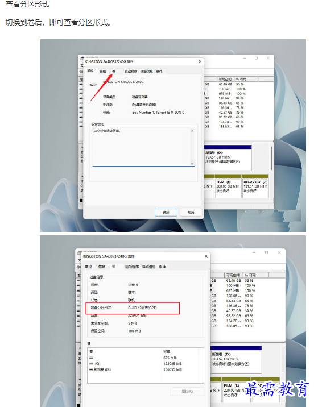
Task: Open the 详细信息 tab in the bottom dialog
Action: click(148, 267)
